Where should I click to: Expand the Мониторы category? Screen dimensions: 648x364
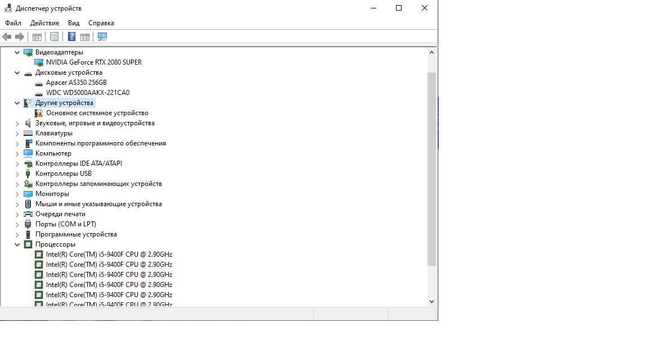click(x=17, y=194)
